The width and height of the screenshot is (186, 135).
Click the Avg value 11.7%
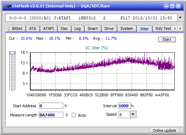tap(111, 38)
